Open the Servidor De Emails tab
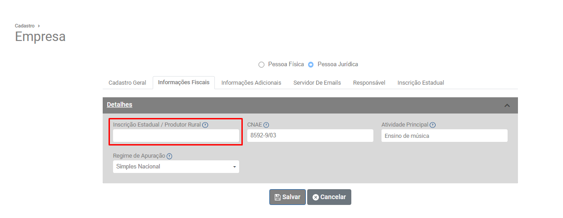The height and width of the screenshot is (218, 563). 317,83
